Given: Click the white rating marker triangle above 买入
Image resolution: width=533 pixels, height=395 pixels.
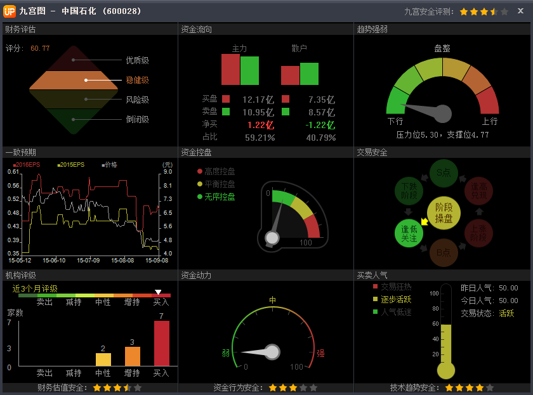Looking at the screenshot, I should pyautogui.click(x=158, y=292).
